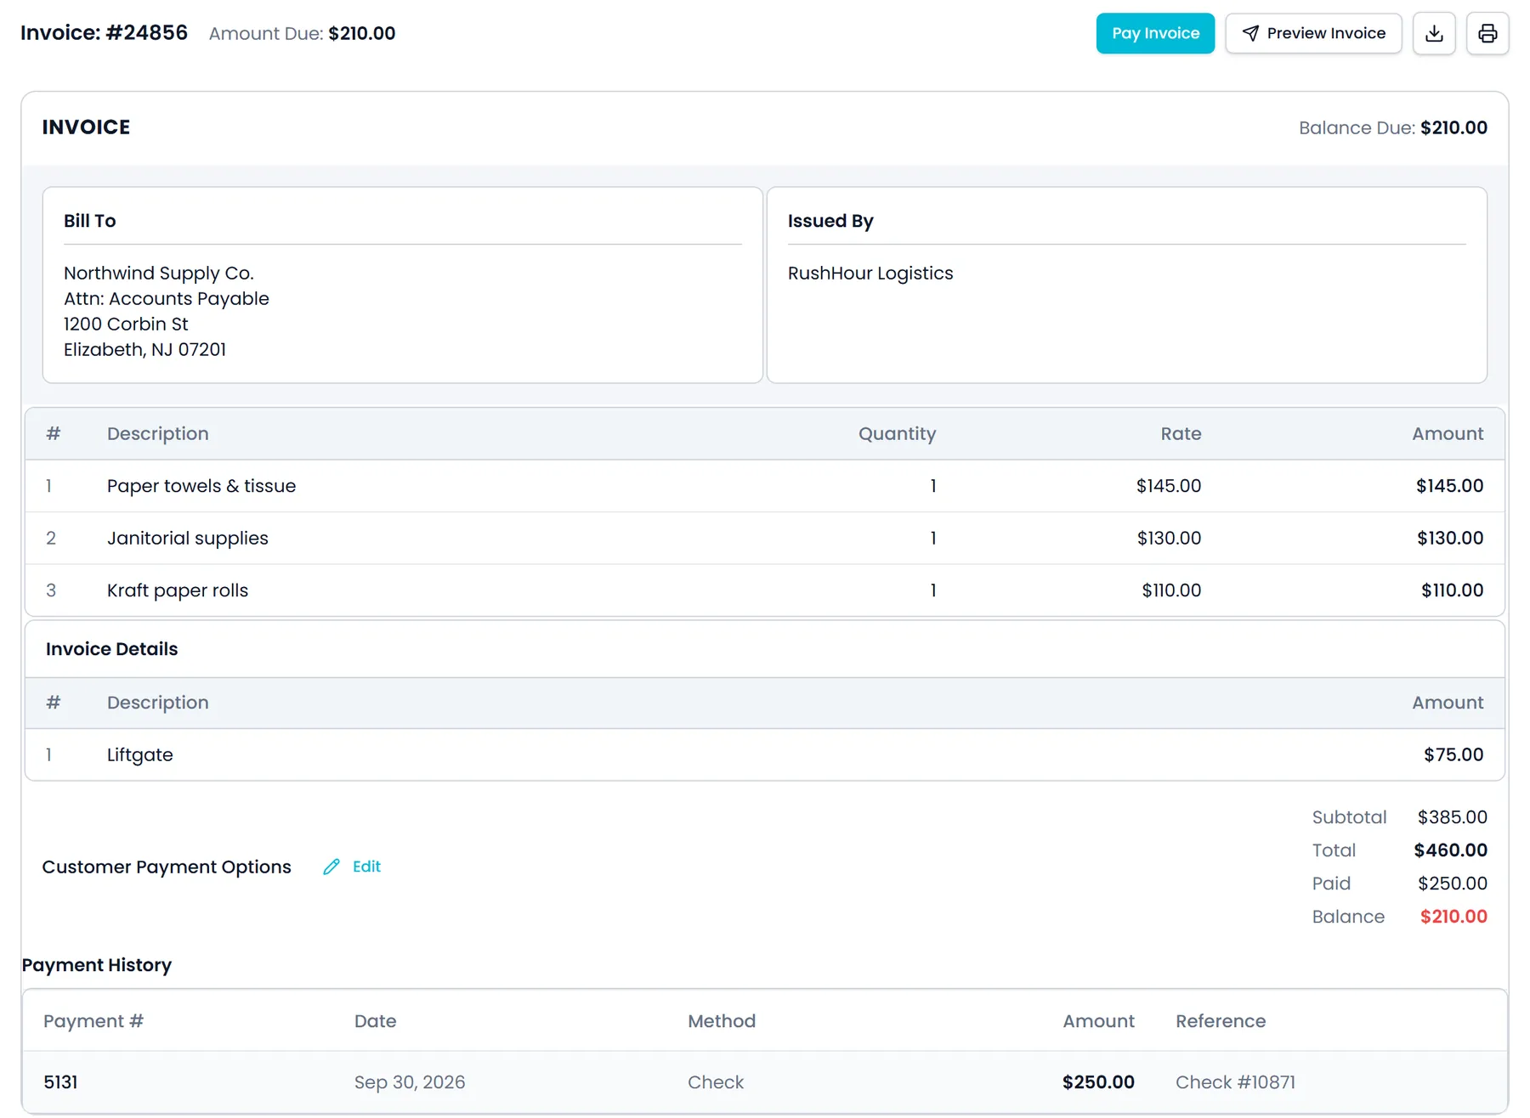Click the $75.00 Liftgate amount
Screen dimensions: 1530x1118
coord(1453,754)
